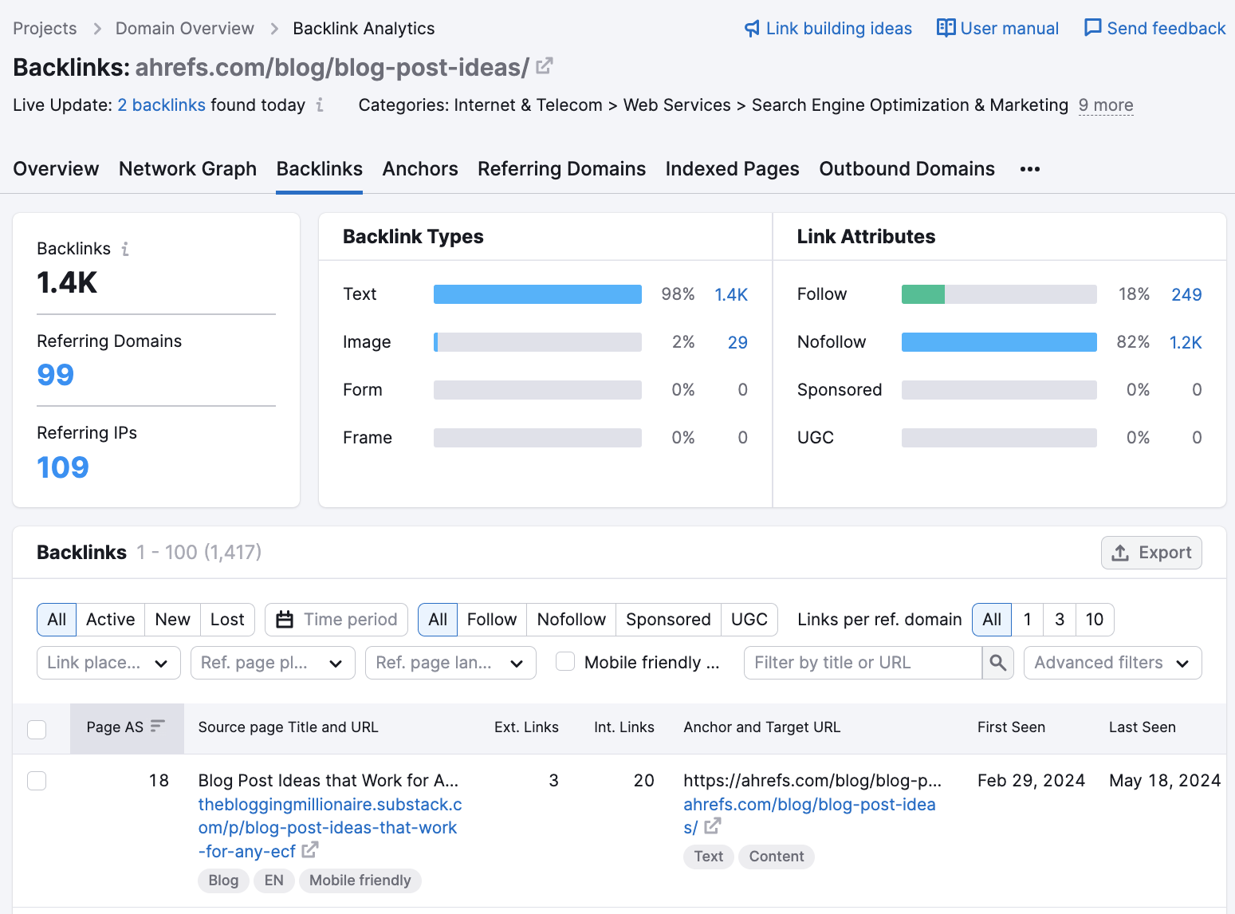This screenshot has width=1235, height=914.
Task: Open external link icon beside ahrefs.com title
Action: click(545, 66)
